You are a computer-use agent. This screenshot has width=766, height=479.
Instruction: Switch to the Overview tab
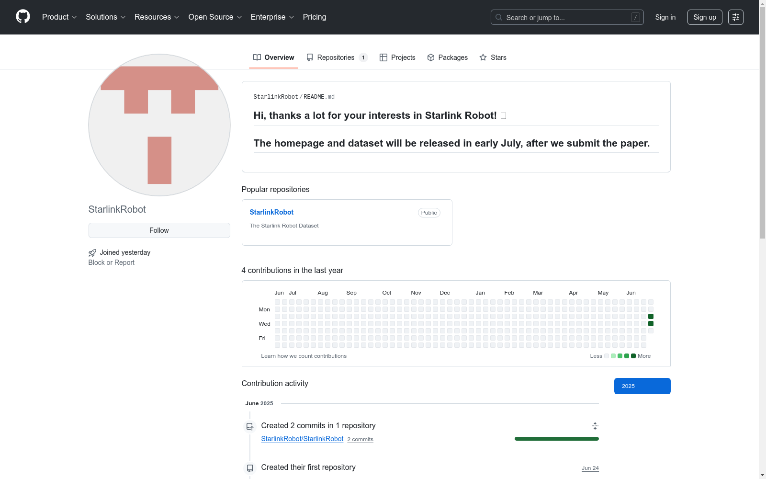[273, 57]
